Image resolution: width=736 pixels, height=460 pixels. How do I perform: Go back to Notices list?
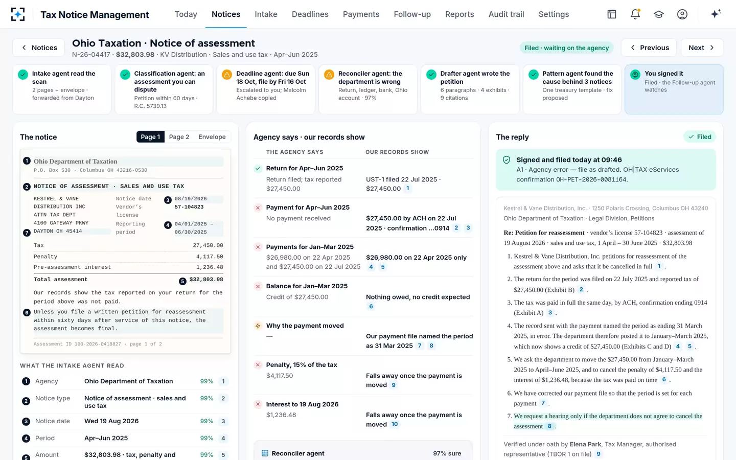39,48
